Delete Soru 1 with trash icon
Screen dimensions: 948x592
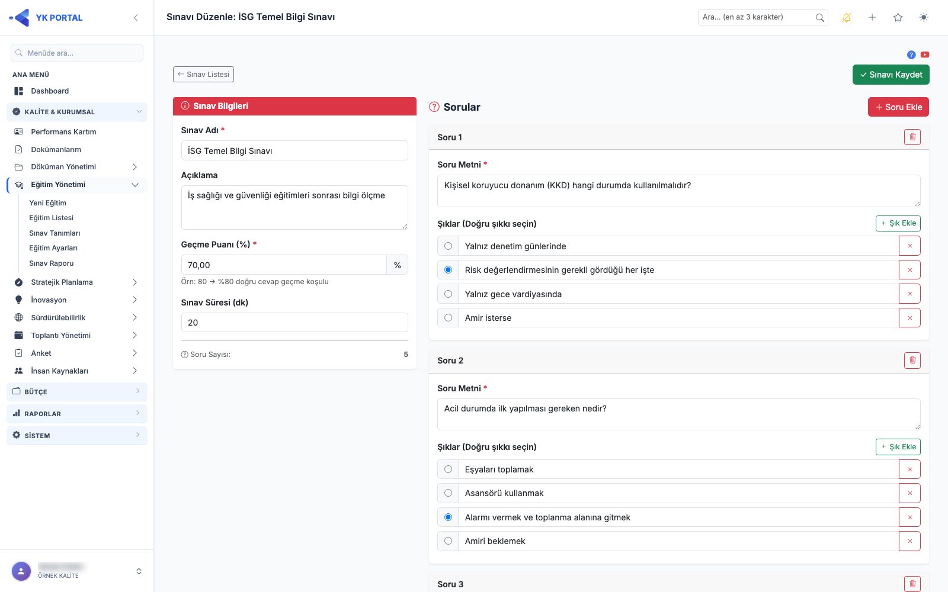(912, 137)
